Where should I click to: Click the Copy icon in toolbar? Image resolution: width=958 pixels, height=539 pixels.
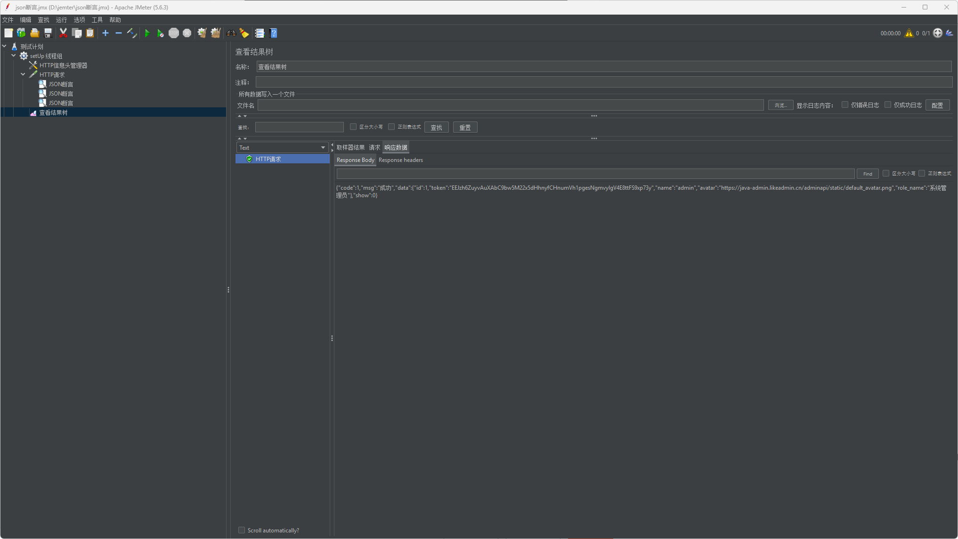point(77,33)
